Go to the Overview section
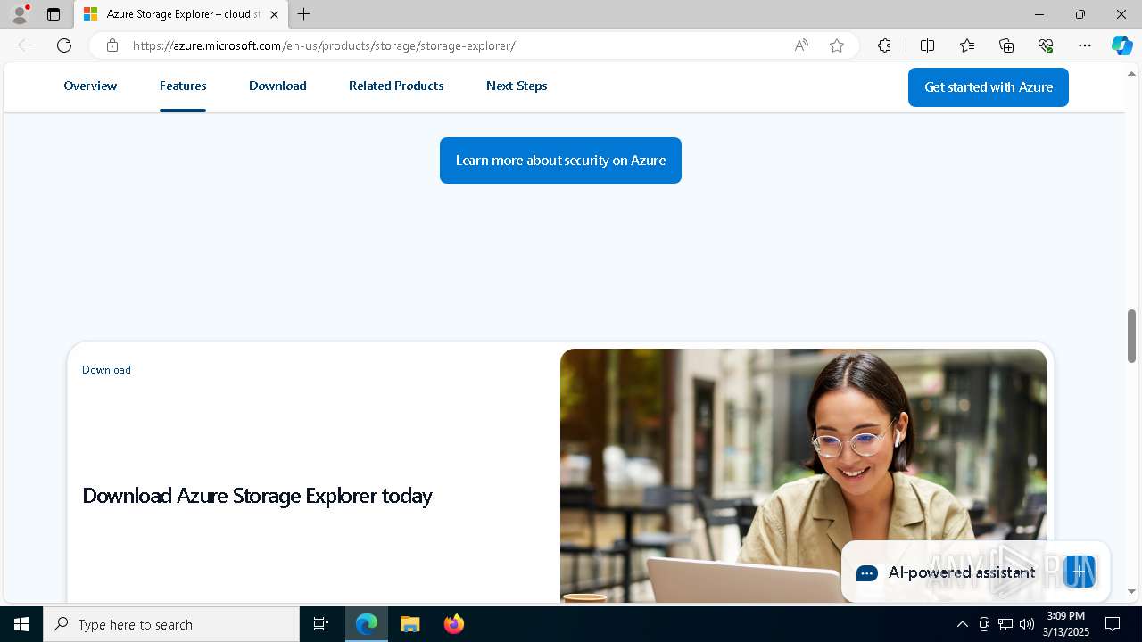Screen dimensions: 1142x642 [x=90, y=86]
